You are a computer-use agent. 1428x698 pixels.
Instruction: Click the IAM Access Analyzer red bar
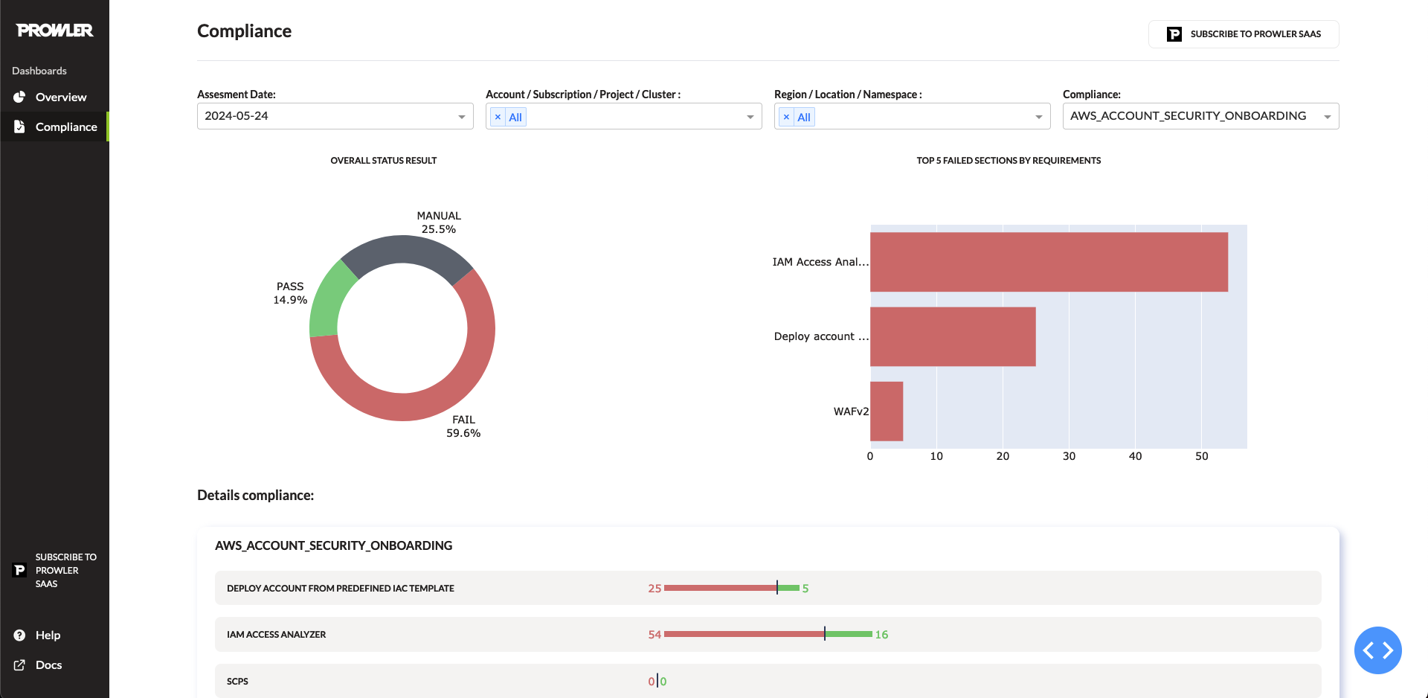[x=1049, y=262]
